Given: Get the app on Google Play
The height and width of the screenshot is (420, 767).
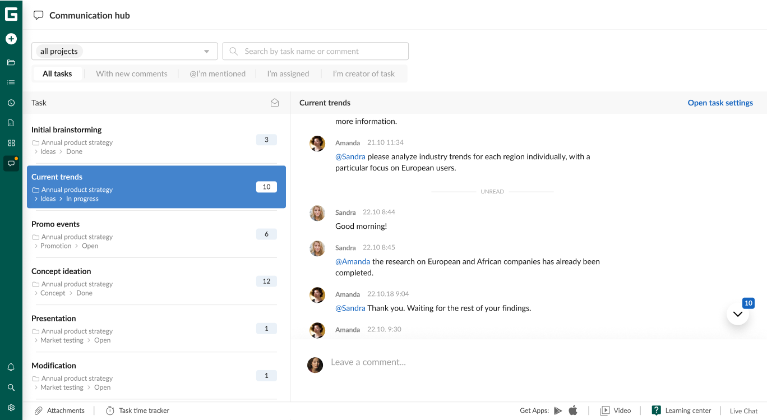Looking at the screenshot, I should tap(558, 410).
